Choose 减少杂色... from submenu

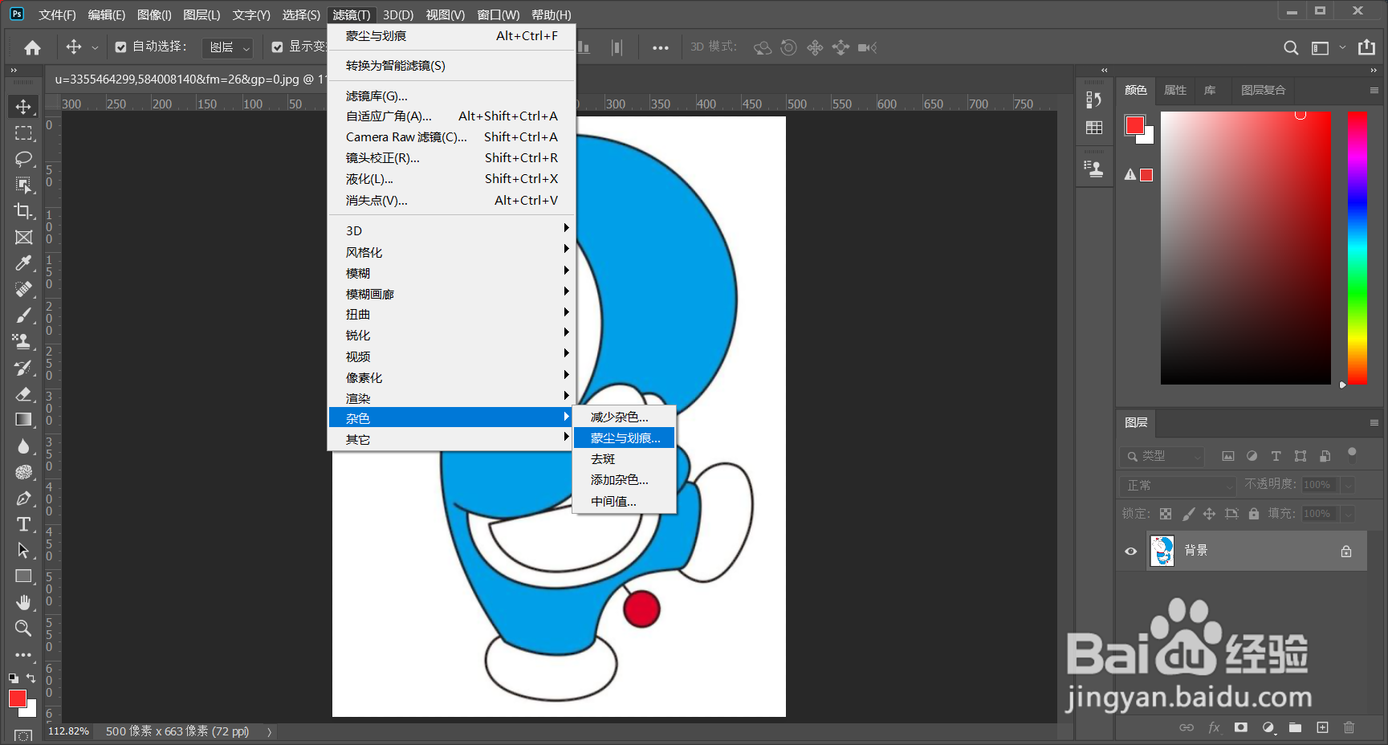[624, 417]
